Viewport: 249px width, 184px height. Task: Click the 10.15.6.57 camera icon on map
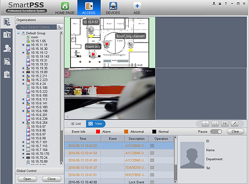click(x=91, y=29)
